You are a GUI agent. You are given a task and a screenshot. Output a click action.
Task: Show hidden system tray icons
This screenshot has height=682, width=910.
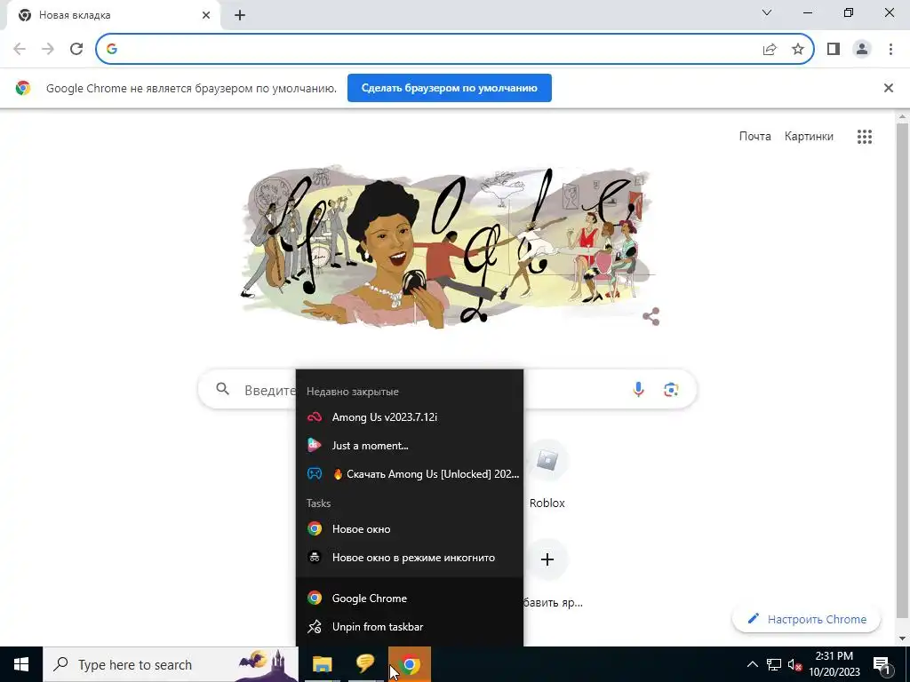[x=752, y=664]
